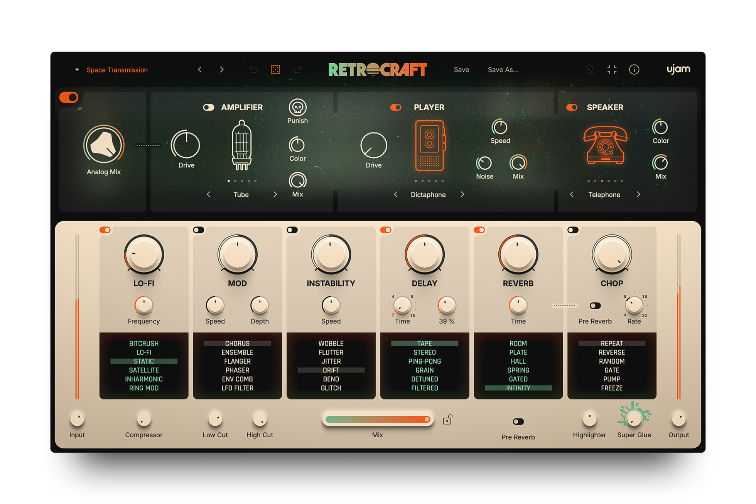
Task: Select SPRING reverb mode
Action: coord(518,370)
